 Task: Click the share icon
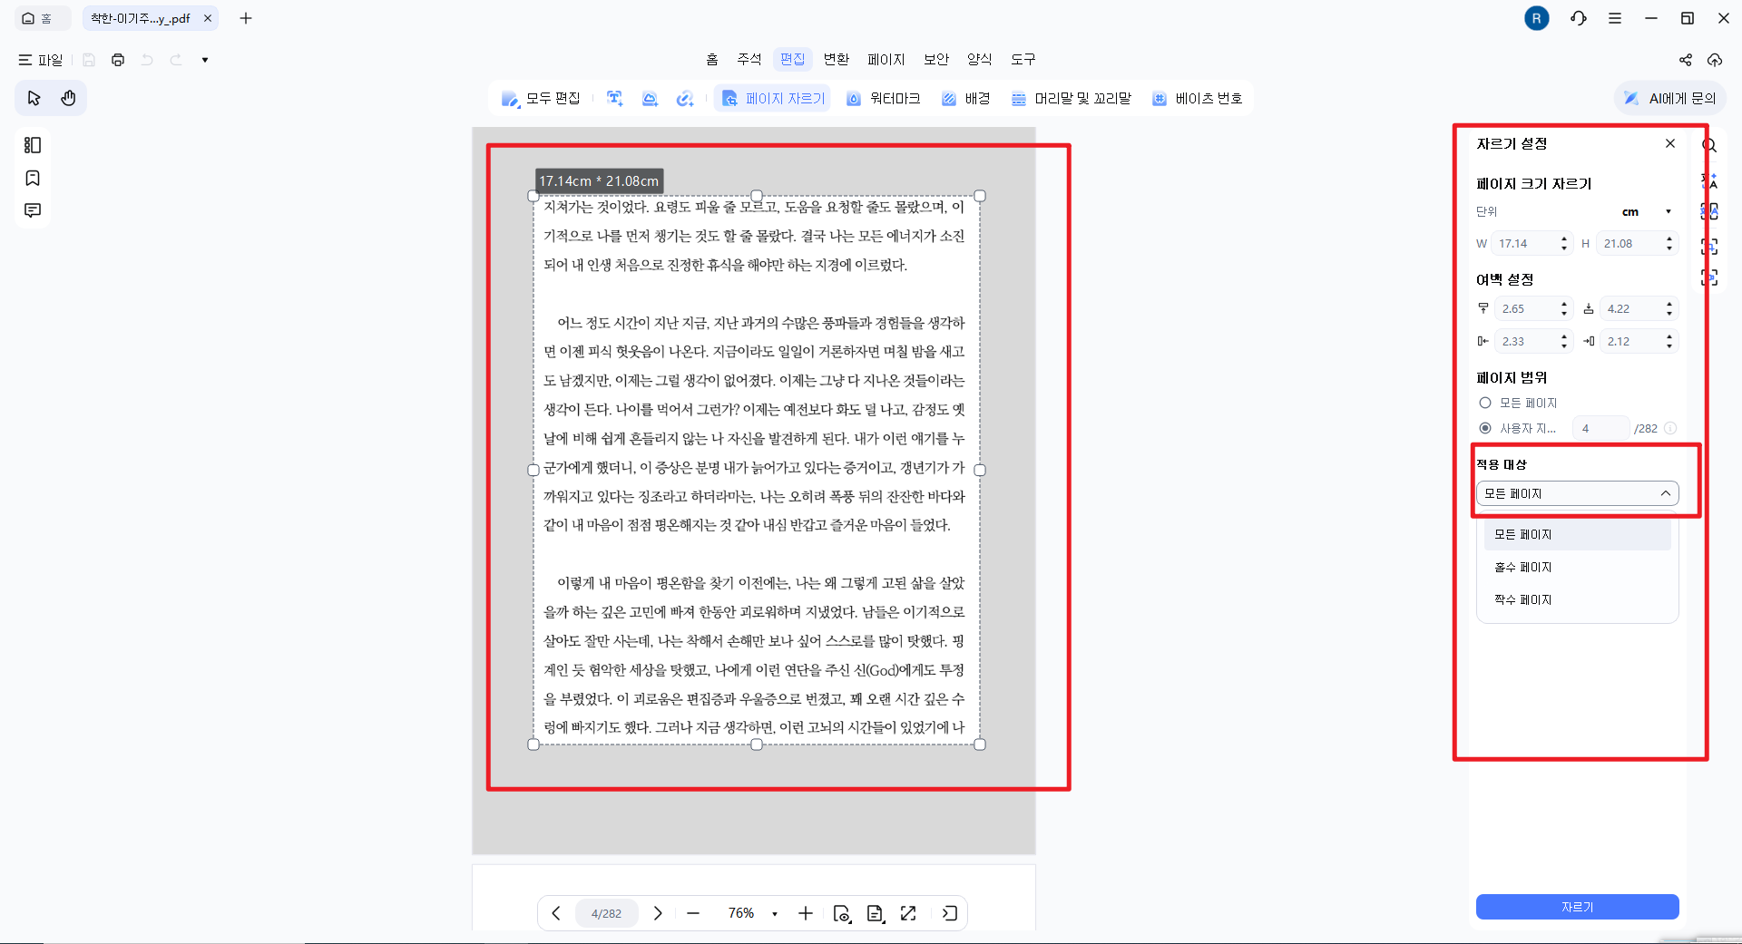coord(1686,60)
